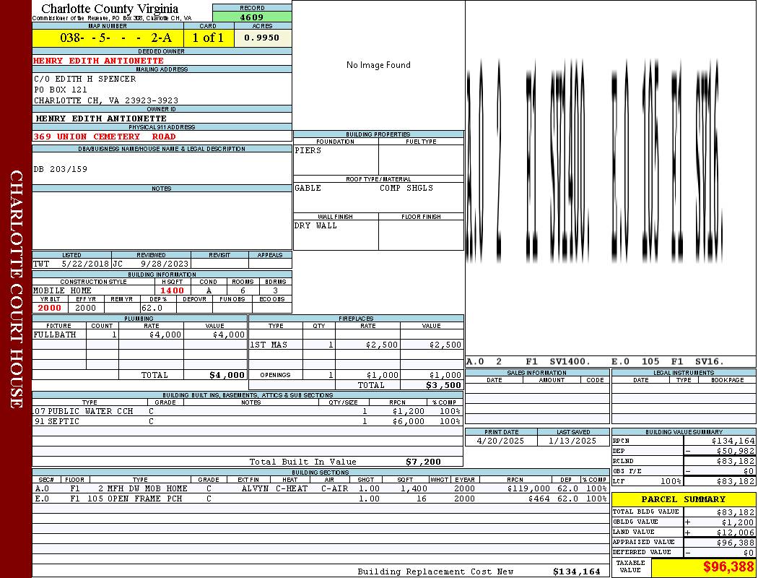The width and height of the screenshot is (758, 578).
Task: Click 105 OPEN FRAME PCH section type
Action: coord(134,499)
